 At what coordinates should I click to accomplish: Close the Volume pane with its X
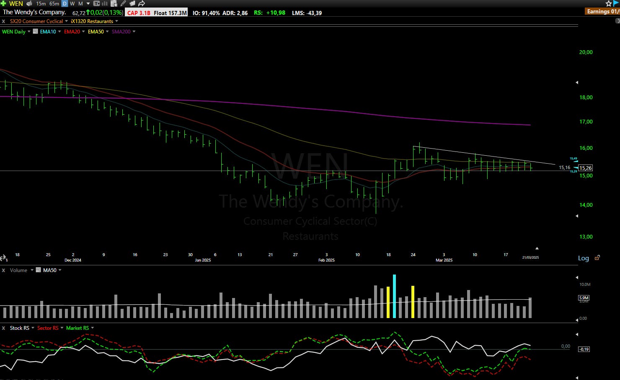point(3,270)
